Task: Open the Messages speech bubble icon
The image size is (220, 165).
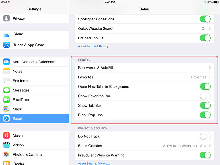Action: click(x=6, y=90)
